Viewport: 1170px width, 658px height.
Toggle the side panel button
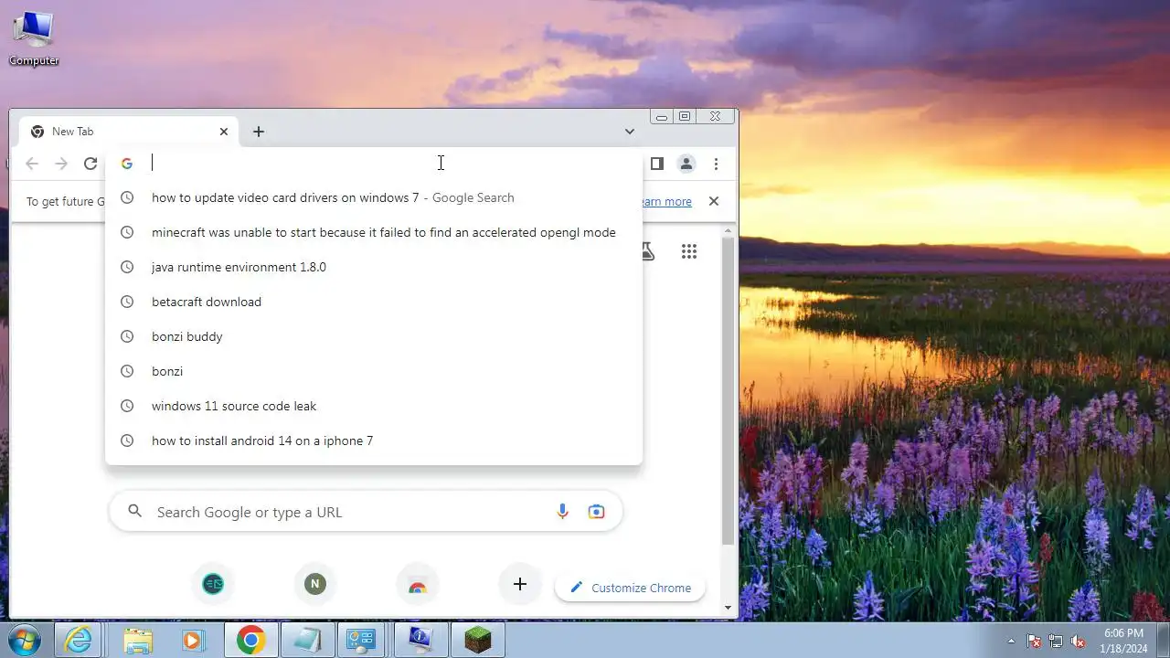coord(656,164)
